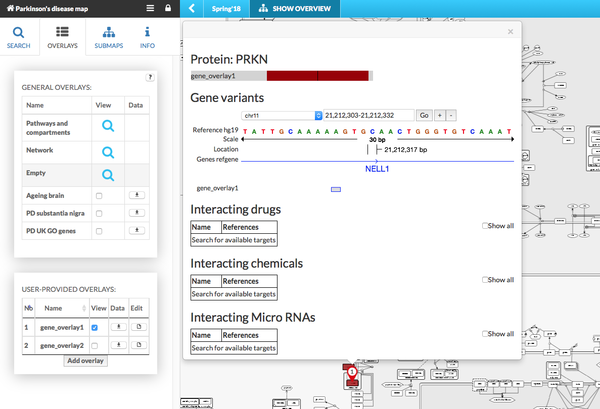Screen dimensions: 600x409
Task: Edit gene_overlay1 via edit icon
Action: [x=139, y=327]
